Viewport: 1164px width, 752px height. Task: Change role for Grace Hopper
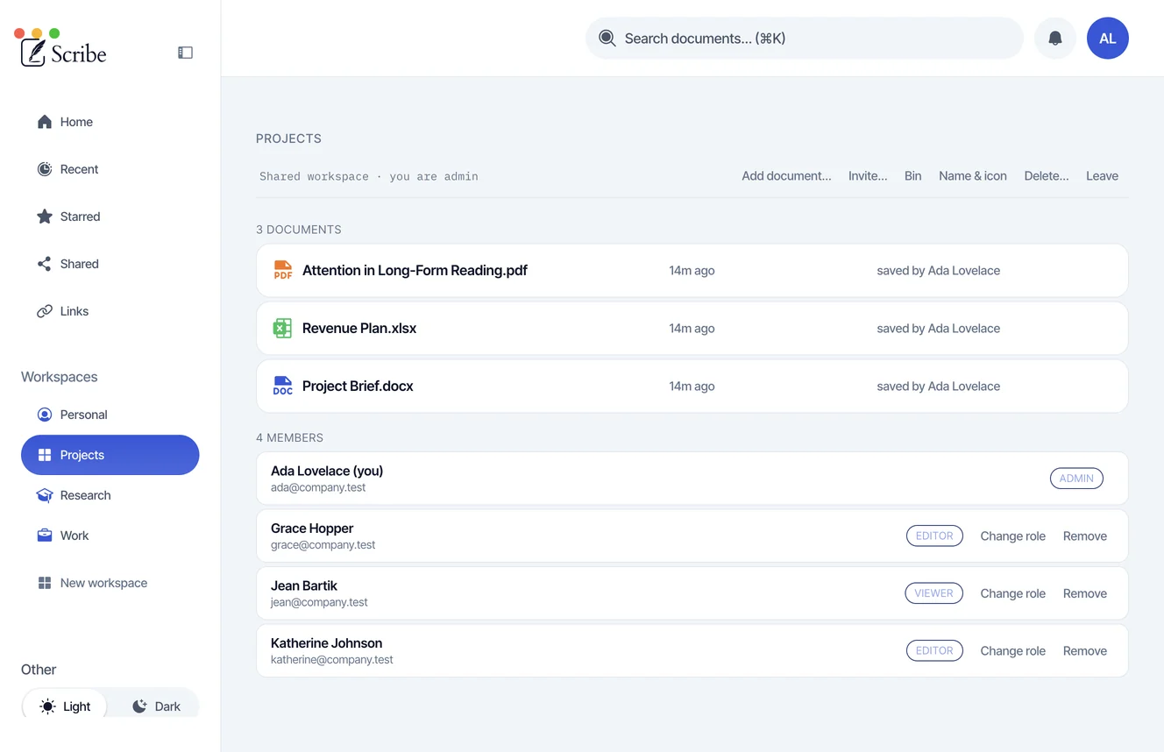click(1012, 536)
